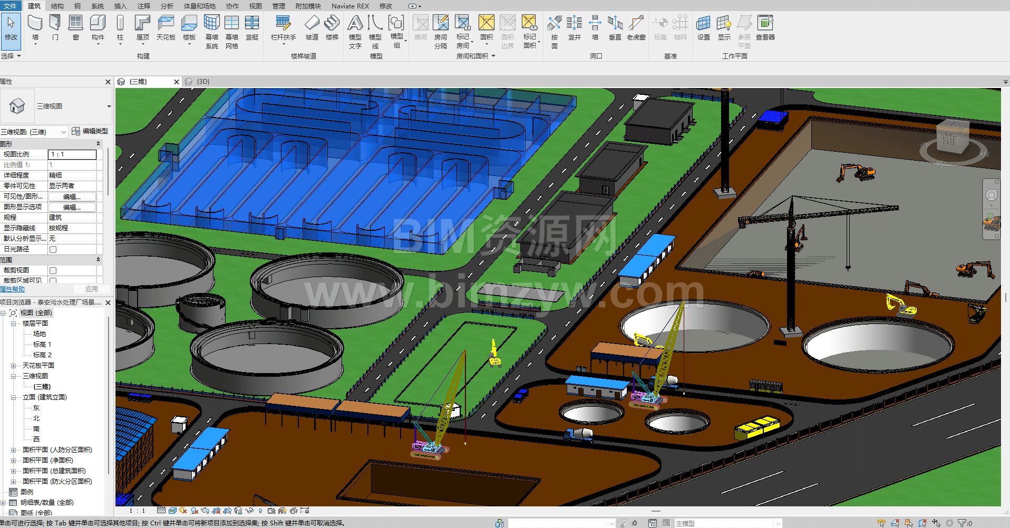Select the Room Separator (房间分隔) tool

point(441,32)
